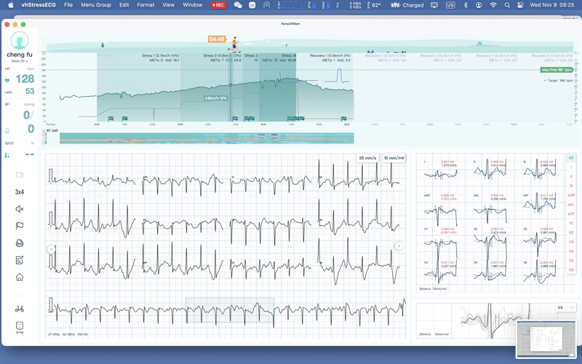Go to the home screen icon
This screenshot has height=364, width=582.
[20, 277]
